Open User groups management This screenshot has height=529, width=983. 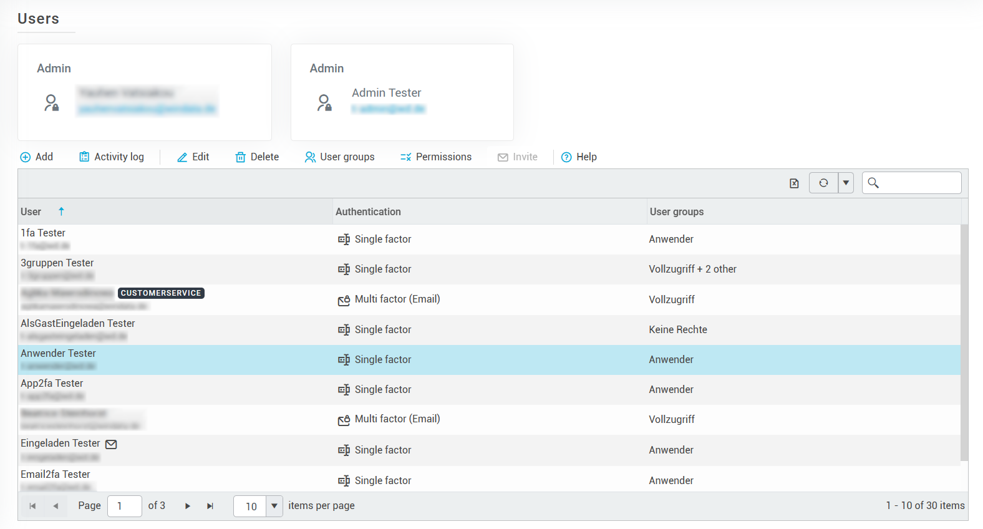(339, 157)
